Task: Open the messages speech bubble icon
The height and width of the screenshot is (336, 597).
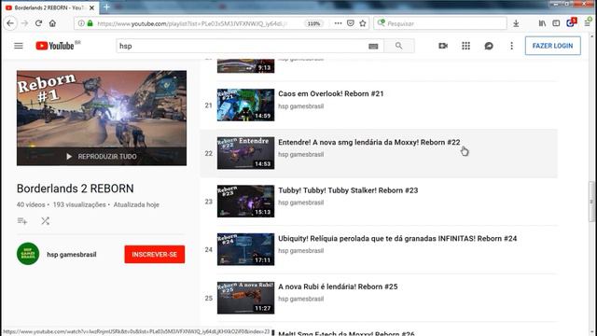Action: (489, 46)
